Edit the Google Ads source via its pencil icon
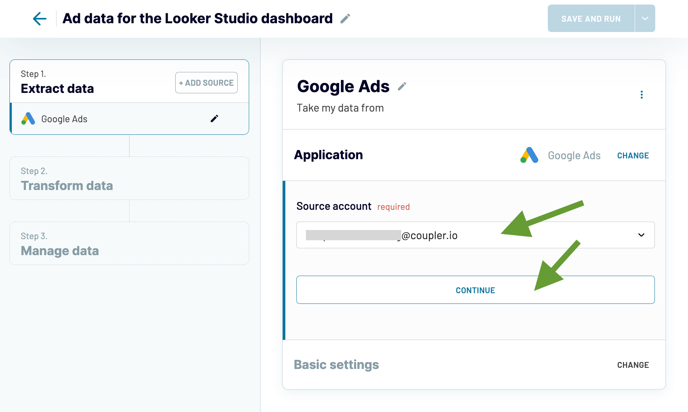This screenshot has height=412, width=688. [214, 118]
